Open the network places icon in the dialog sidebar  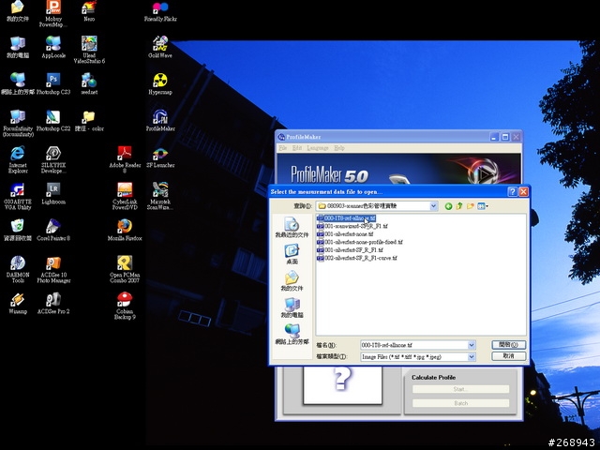point(292,335)
